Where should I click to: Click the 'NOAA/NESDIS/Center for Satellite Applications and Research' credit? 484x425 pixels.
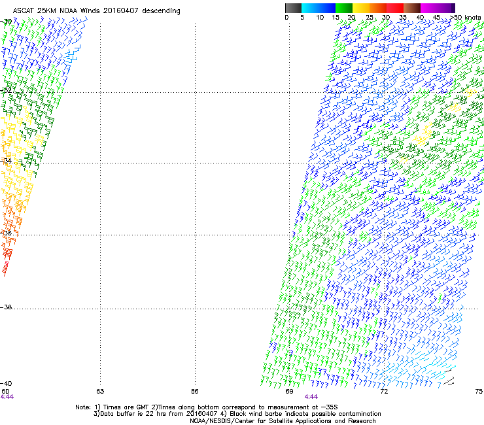point(283,421)
